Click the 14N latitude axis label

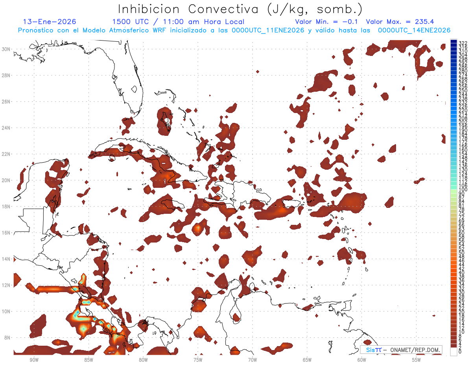pos(6,259)
